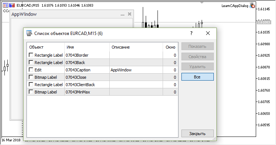This screenshot has height=145, width=276.
Task: Click the 1.61083 current price label
Action: pyautogui.click(x=263, y=22)
